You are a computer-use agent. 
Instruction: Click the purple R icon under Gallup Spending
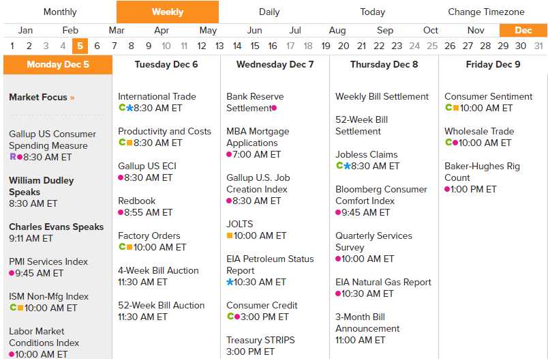point(12,157)
